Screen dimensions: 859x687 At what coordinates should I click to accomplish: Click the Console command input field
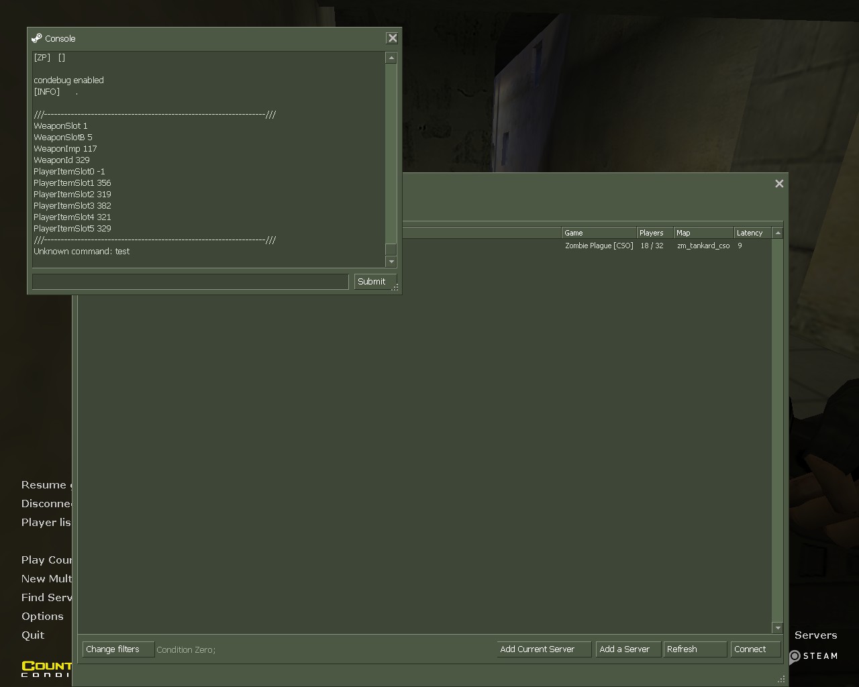click(x=190, y=282)
